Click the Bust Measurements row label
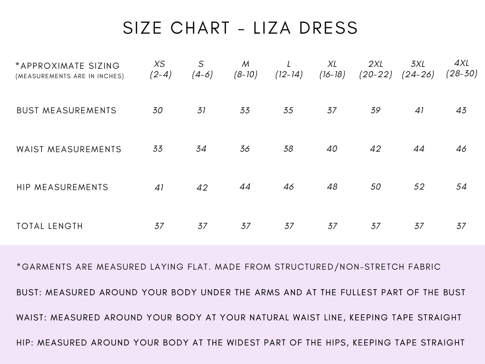The image size is (485, 364). (x=66, y=110)
